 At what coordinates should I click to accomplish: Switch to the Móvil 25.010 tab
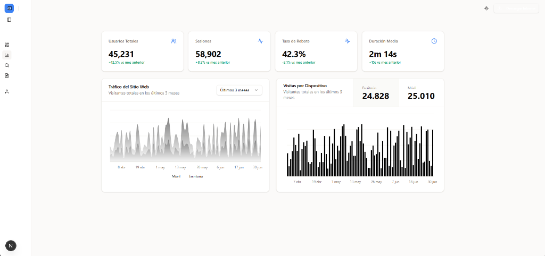[420, 92]
